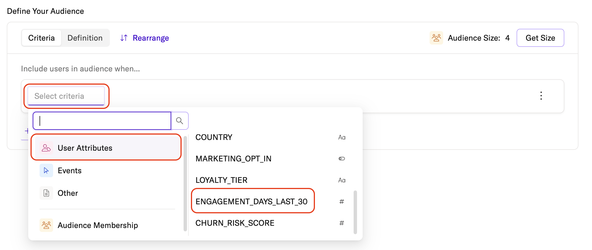This screenshot has width=592, height=250.
Task: Click the boolean toggle icon beside MARKETING_OPT_IN
Action: pyautogui.click(x=342, y=159)
